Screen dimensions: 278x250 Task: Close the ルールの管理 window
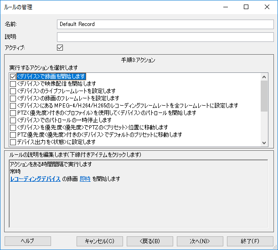click(267, 7)
